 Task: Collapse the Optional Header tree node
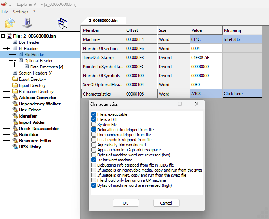(x=15, y=61)
